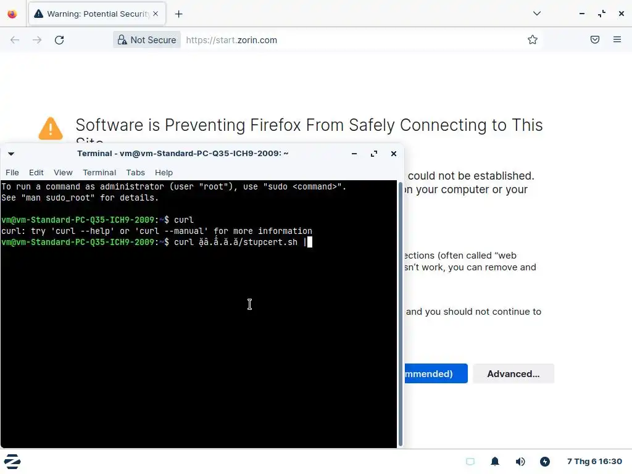Open the notifications bell
632x474 pixels.
495,462
